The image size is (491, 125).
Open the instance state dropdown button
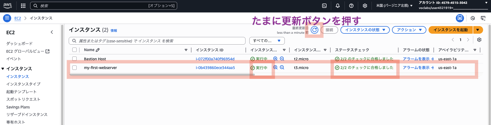(365, 30)
